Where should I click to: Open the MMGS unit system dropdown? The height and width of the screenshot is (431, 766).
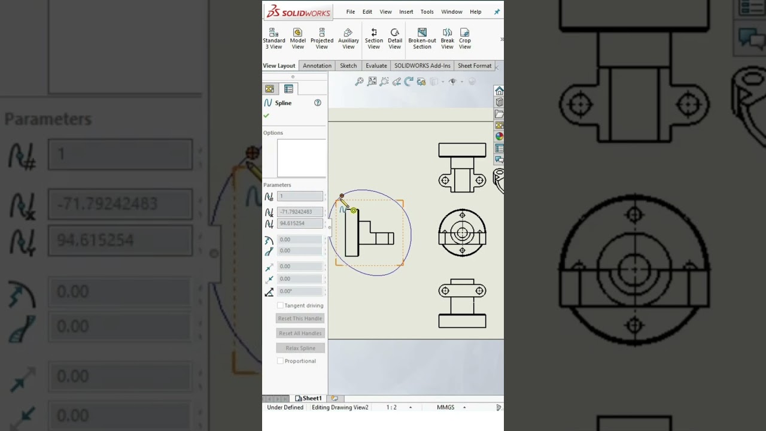click(x=464, y=408)
